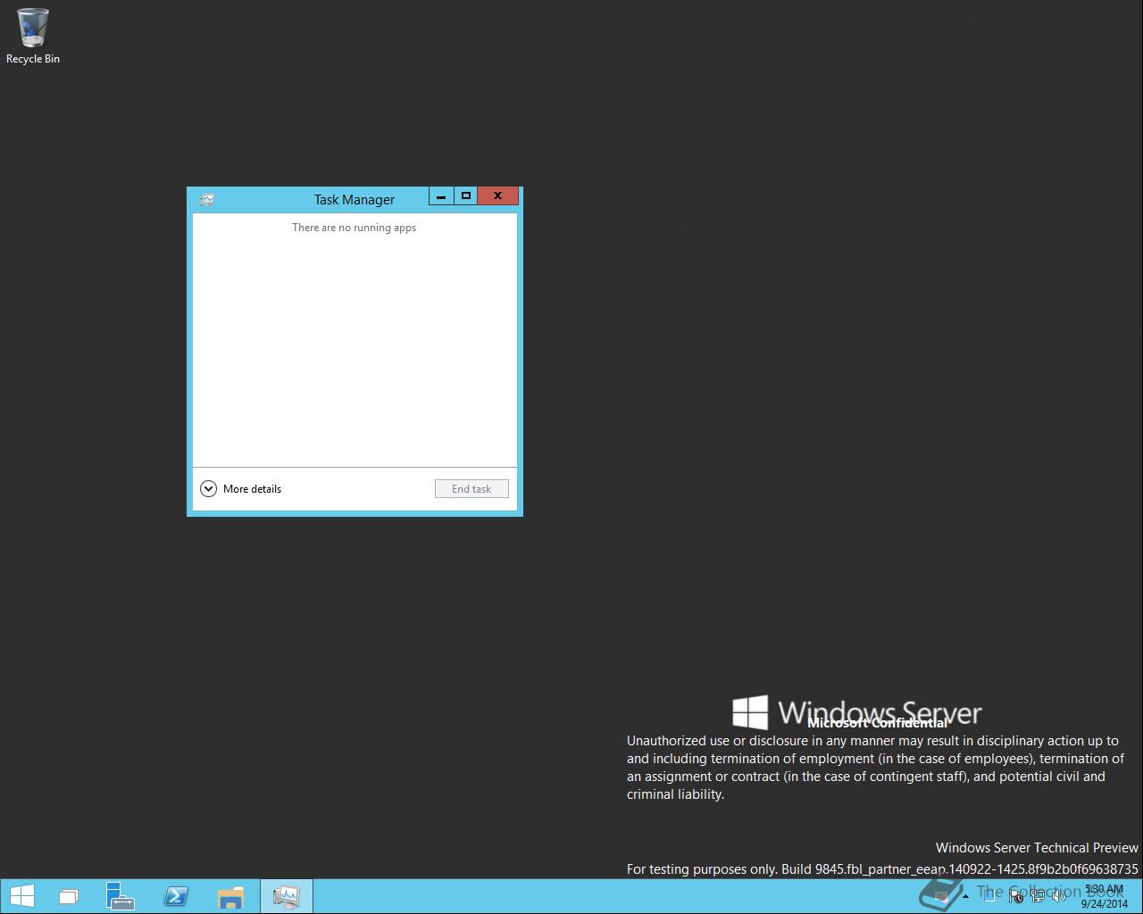Open the network tray icon

coord(1038,896)
